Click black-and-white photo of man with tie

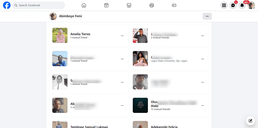pos(60,82)
